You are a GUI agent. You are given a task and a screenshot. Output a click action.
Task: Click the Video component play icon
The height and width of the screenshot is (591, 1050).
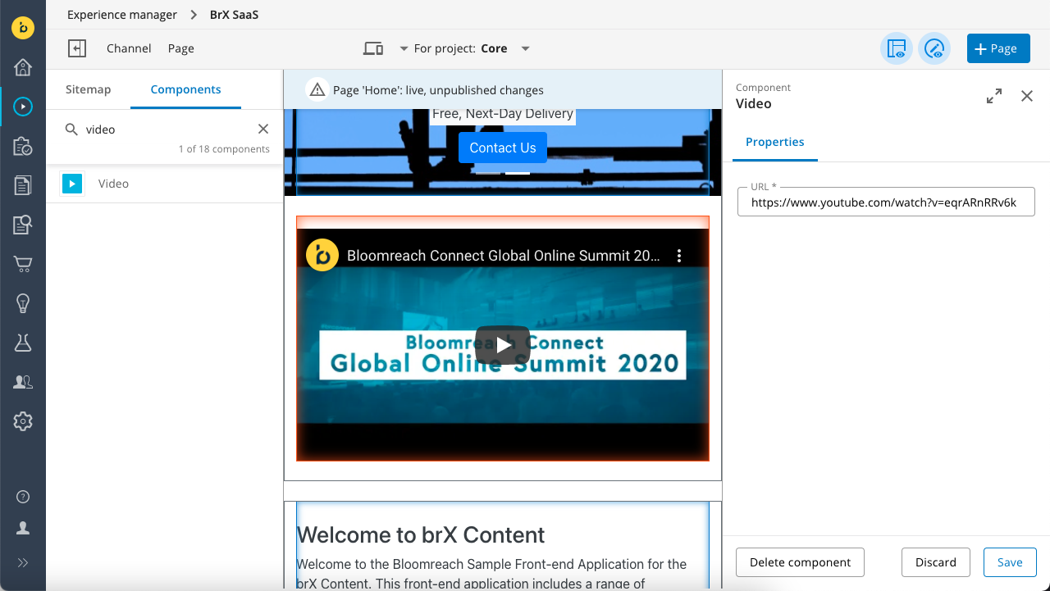click(72, 184)
